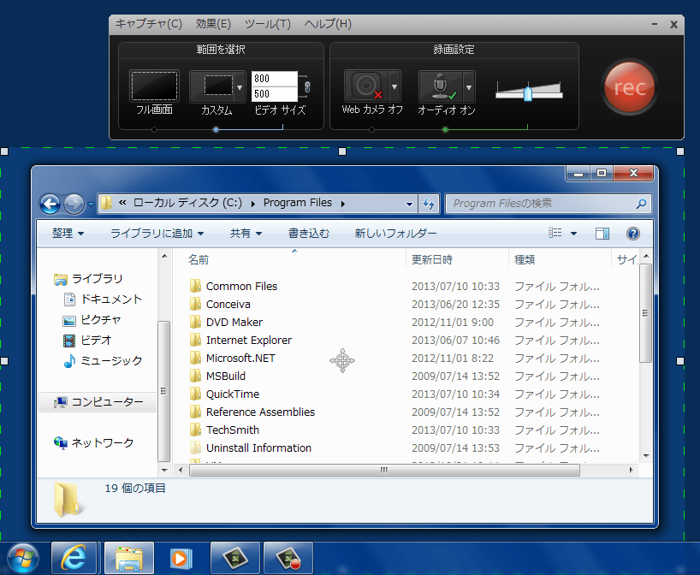Screen dimensions: 700x575
Task: Select ミュージック library
Action: coord(104,361)
